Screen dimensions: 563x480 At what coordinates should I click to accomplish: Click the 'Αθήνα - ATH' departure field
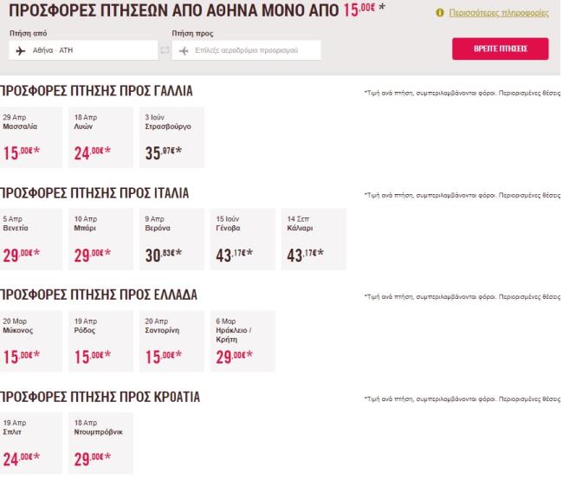[x=87, y=51]
